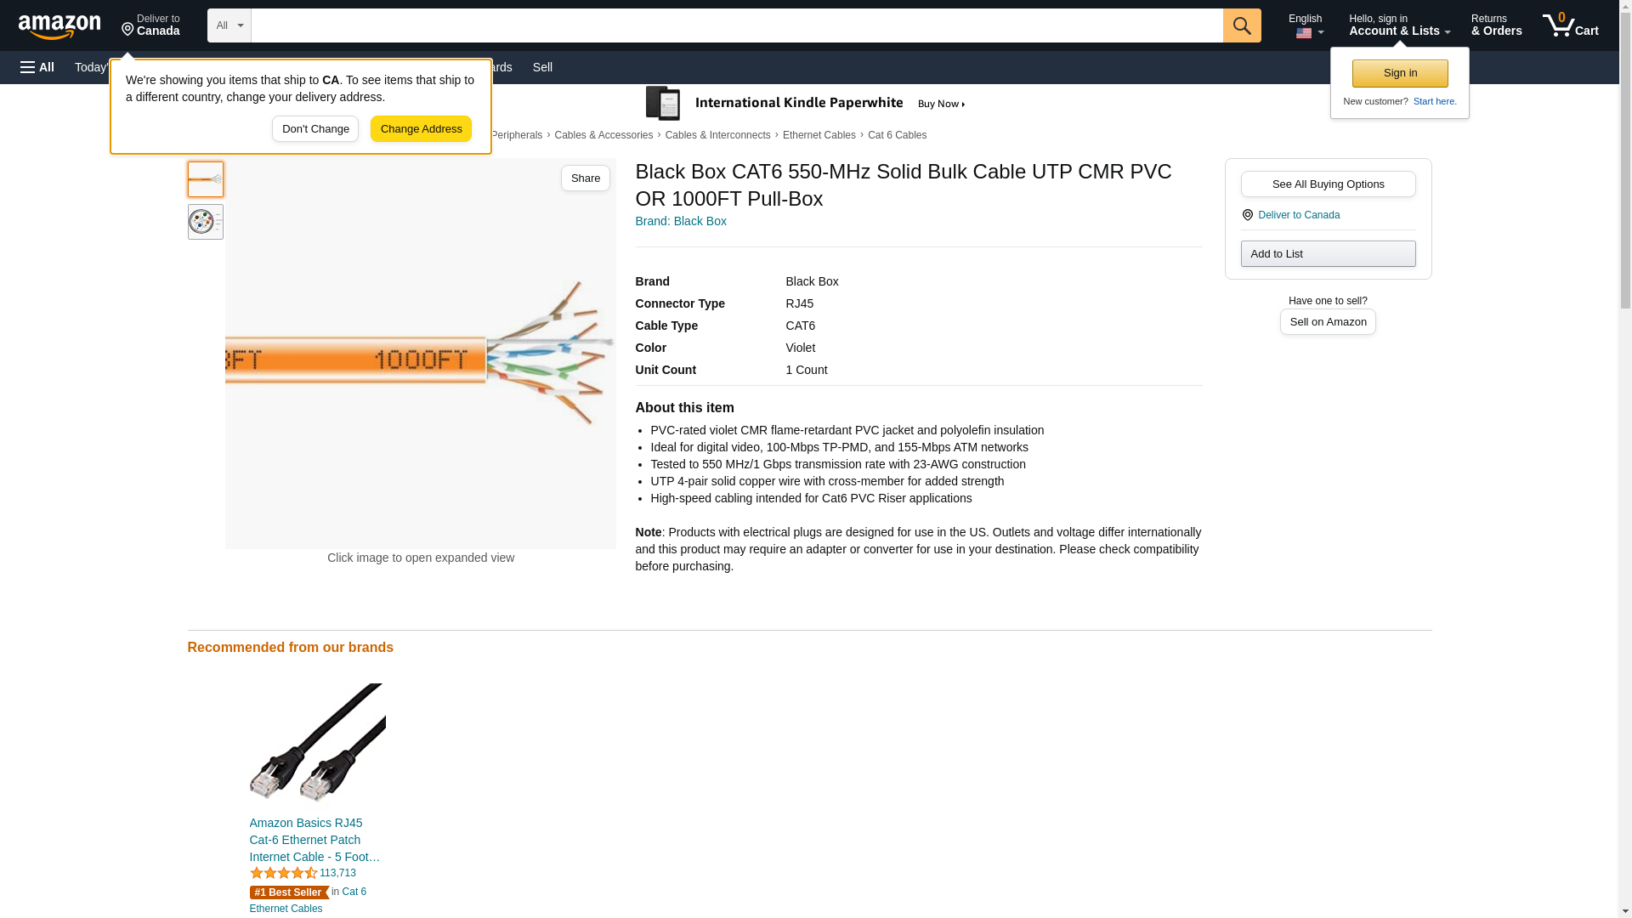Click the Amazon logo
The width and height of the screenshot is (1632, 918).
59,26
